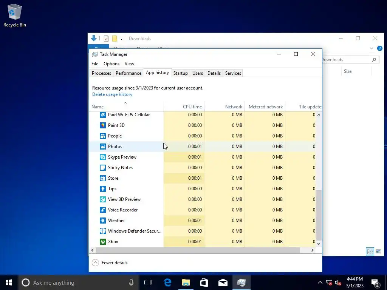Switch Downloads window to details view
387x290 pixels.
pos(370,251)
